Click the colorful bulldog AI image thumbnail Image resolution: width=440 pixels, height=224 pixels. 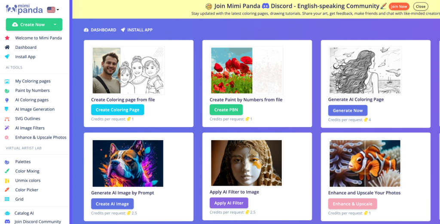[128, 164]
